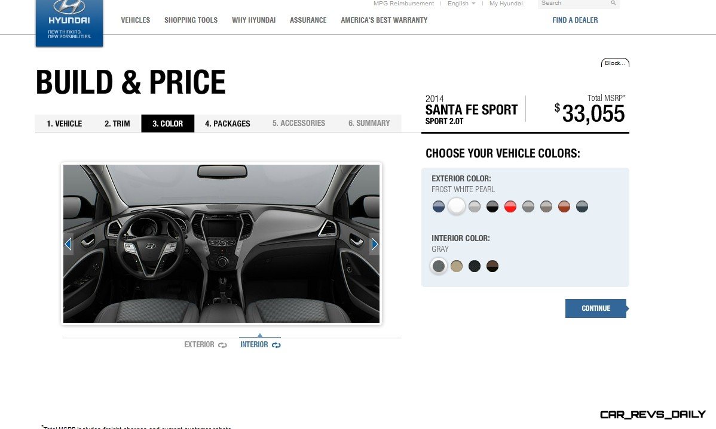Select the beige interior color swatch

pos(457,266)
